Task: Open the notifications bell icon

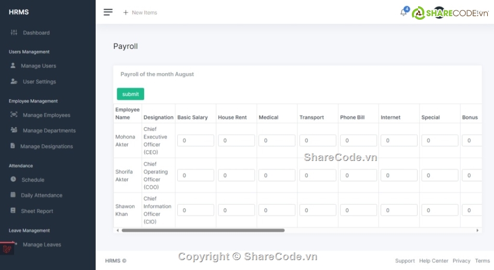Action: (403, 12)
